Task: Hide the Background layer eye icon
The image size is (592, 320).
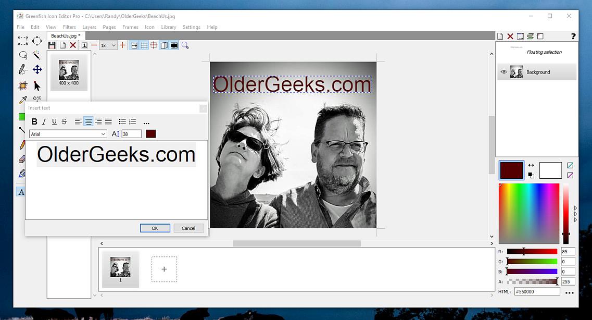Action: 503,72
